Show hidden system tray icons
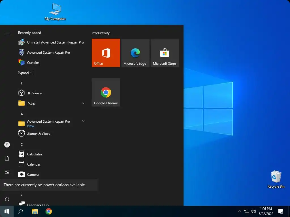290x217 pixels. click(x=240, y=211)
